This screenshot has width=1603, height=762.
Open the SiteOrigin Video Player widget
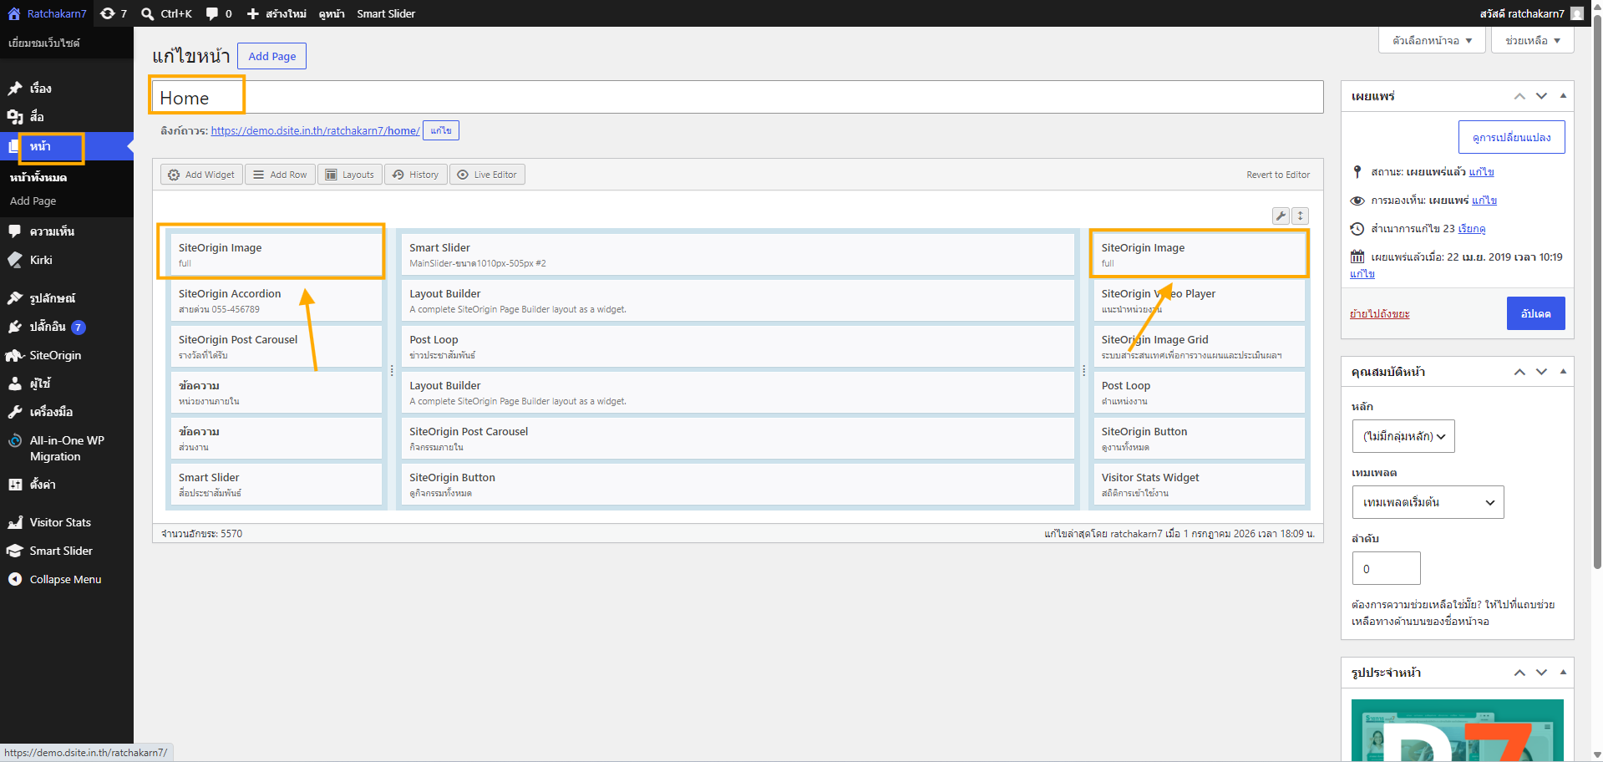[x=1199, y=301]
